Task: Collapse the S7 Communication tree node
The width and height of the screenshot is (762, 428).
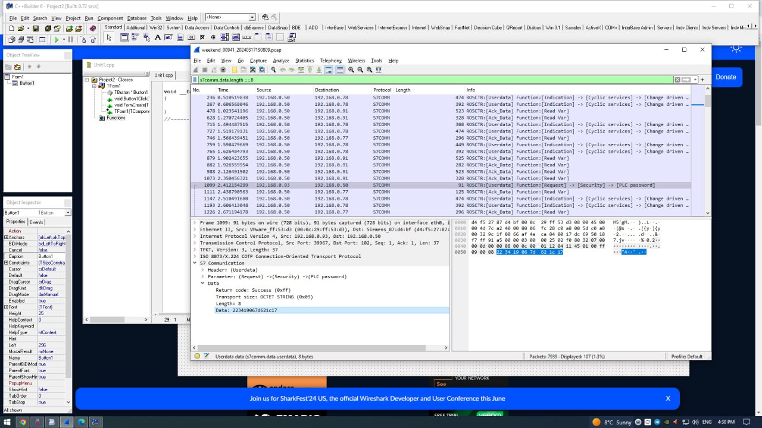Action: pyautogui.click(x=195, y=263)
